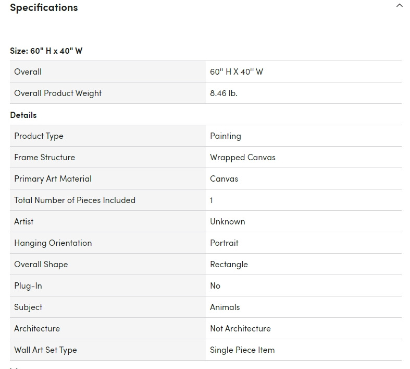Viewport: 410px width, 369px height.
Task: Click the Product Type row label
Action: pyautogui.click(x=39, y=136)
